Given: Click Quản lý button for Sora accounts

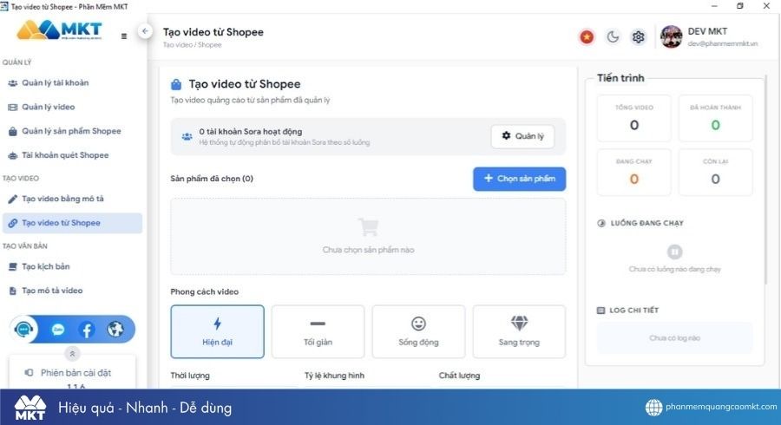Looking at the screenshot, I should 522,136.
